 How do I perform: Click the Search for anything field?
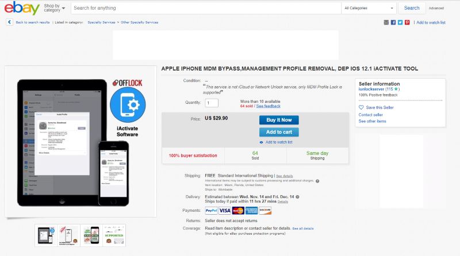point(205,8)
